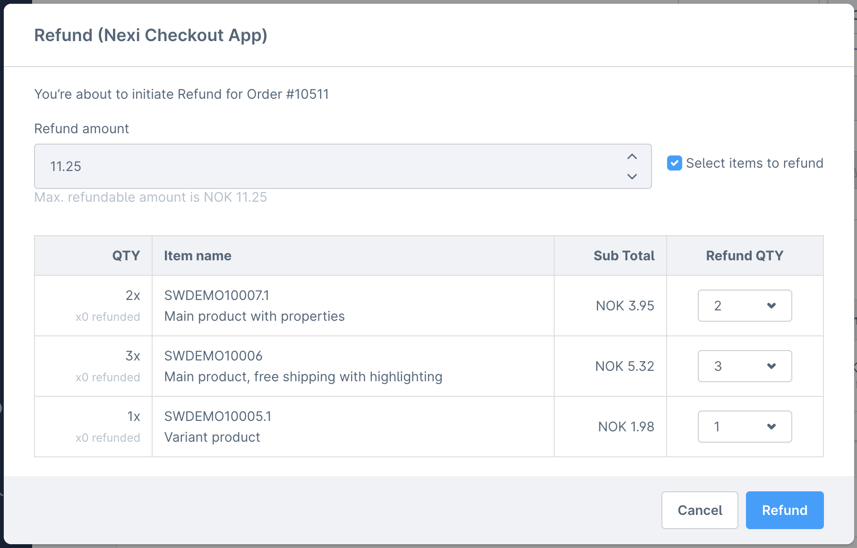Click the NOK 5.32 subtotal cell
This screenshot has width=857, height=548.
625,366
